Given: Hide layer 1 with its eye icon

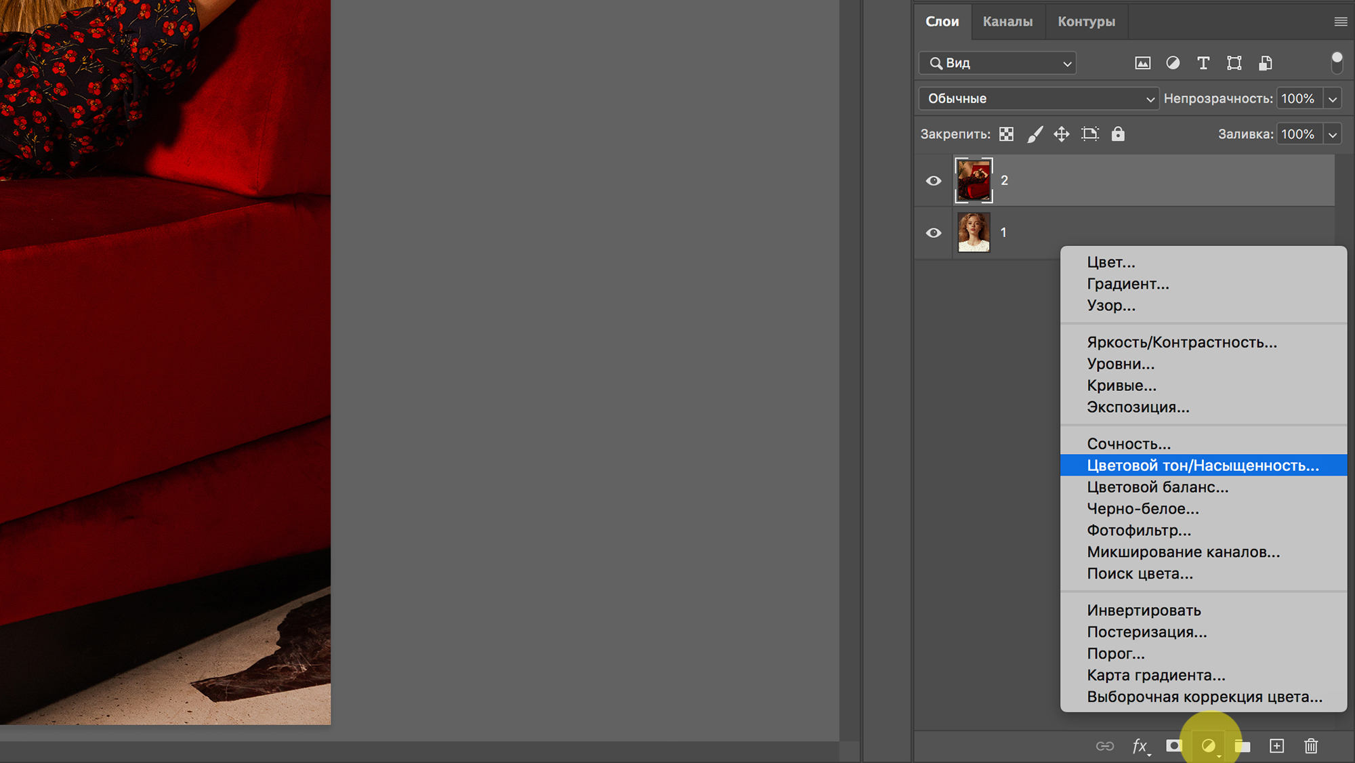Looking at the screenshot, I should pos(934,233).
